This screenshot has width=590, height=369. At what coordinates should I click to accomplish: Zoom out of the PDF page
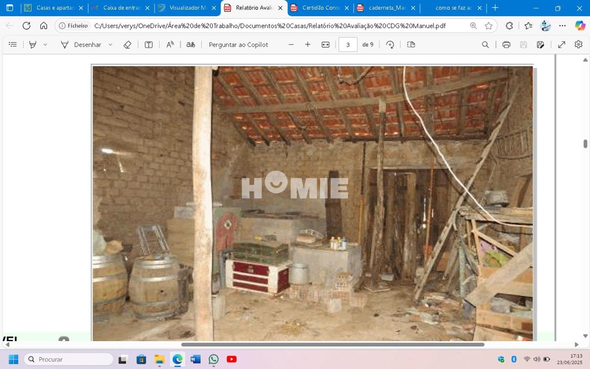point(291,45)
